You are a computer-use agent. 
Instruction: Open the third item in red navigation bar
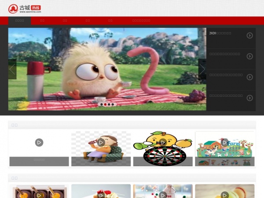point(65,21)
